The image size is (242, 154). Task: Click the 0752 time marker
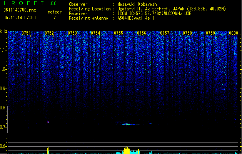click(49, 33)
